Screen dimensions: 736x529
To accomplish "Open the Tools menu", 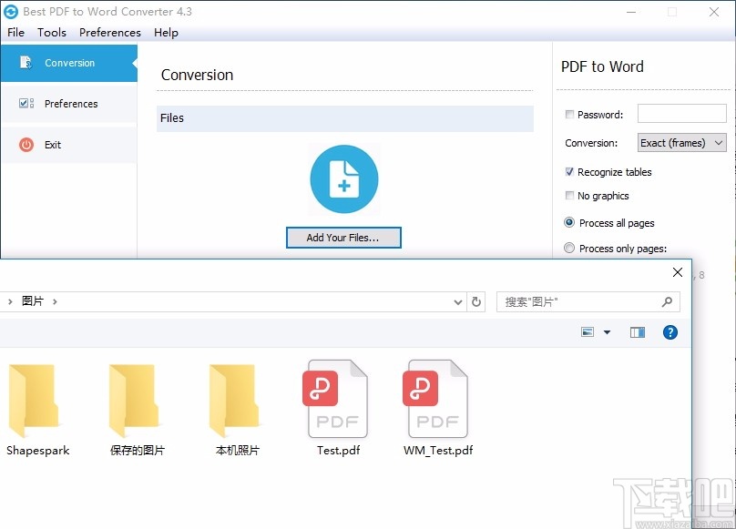I will click(52, 32).
